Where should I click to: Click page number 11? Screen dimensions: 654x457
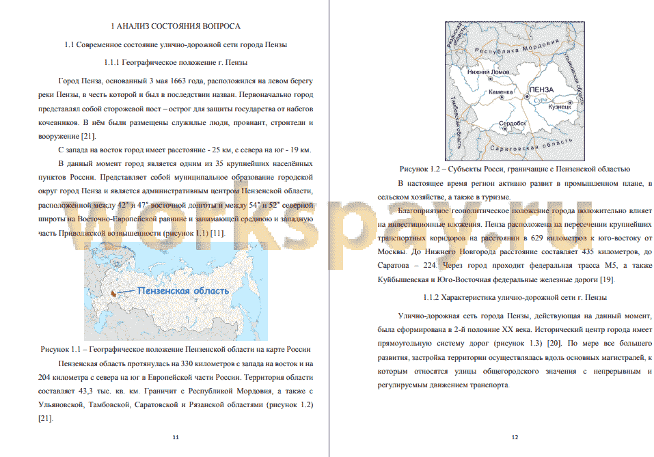[x=176, y=437]
